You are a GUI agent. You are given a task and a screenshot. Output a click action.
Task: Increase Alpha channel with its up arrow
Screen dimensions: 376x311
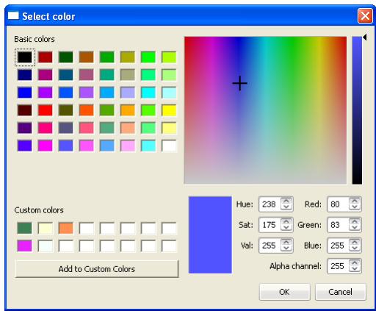355,262
